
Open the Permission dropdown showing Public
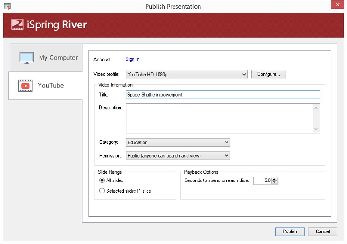coord(178,156)
